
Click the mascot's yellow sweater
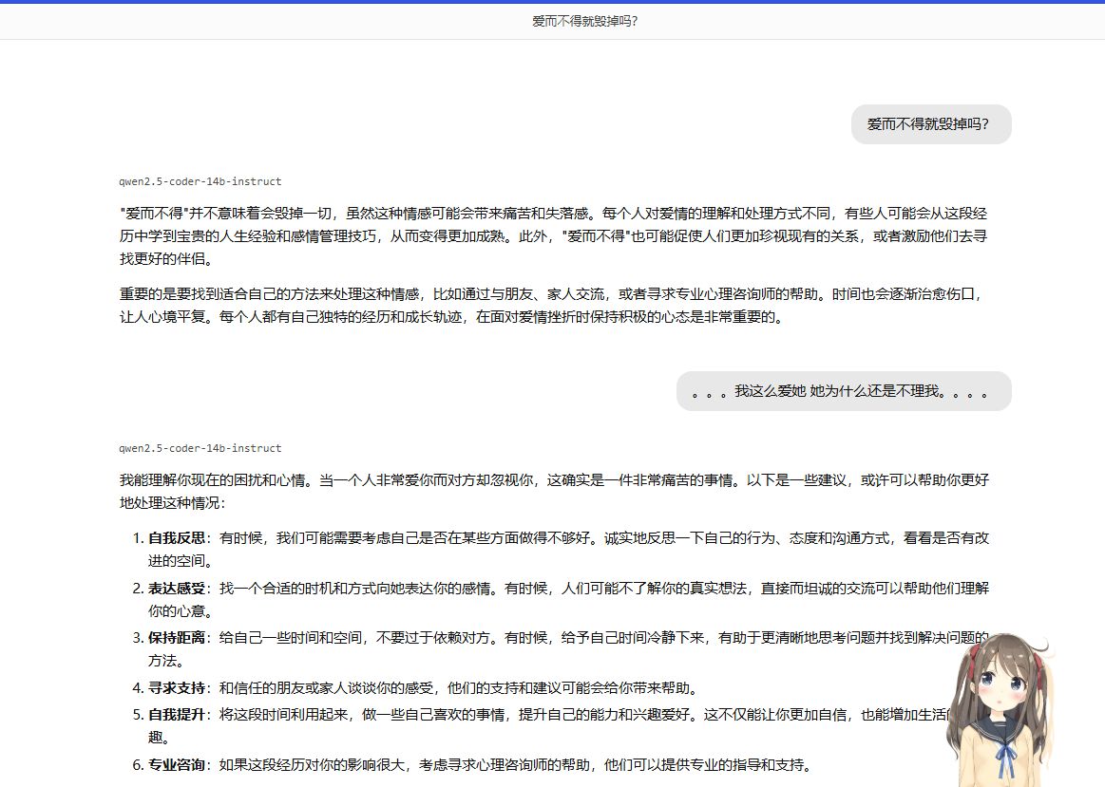[x=979, y=764]
